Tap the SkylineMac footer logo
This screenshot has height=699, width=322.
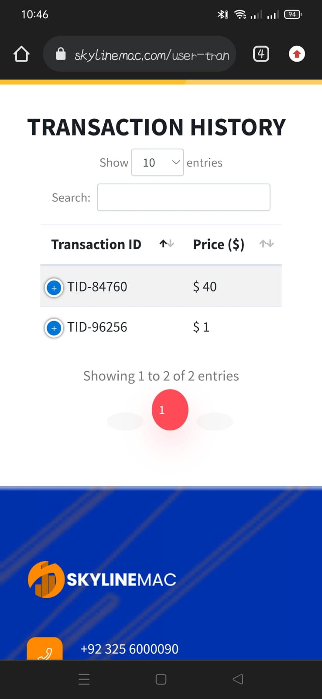coord(102,580)
